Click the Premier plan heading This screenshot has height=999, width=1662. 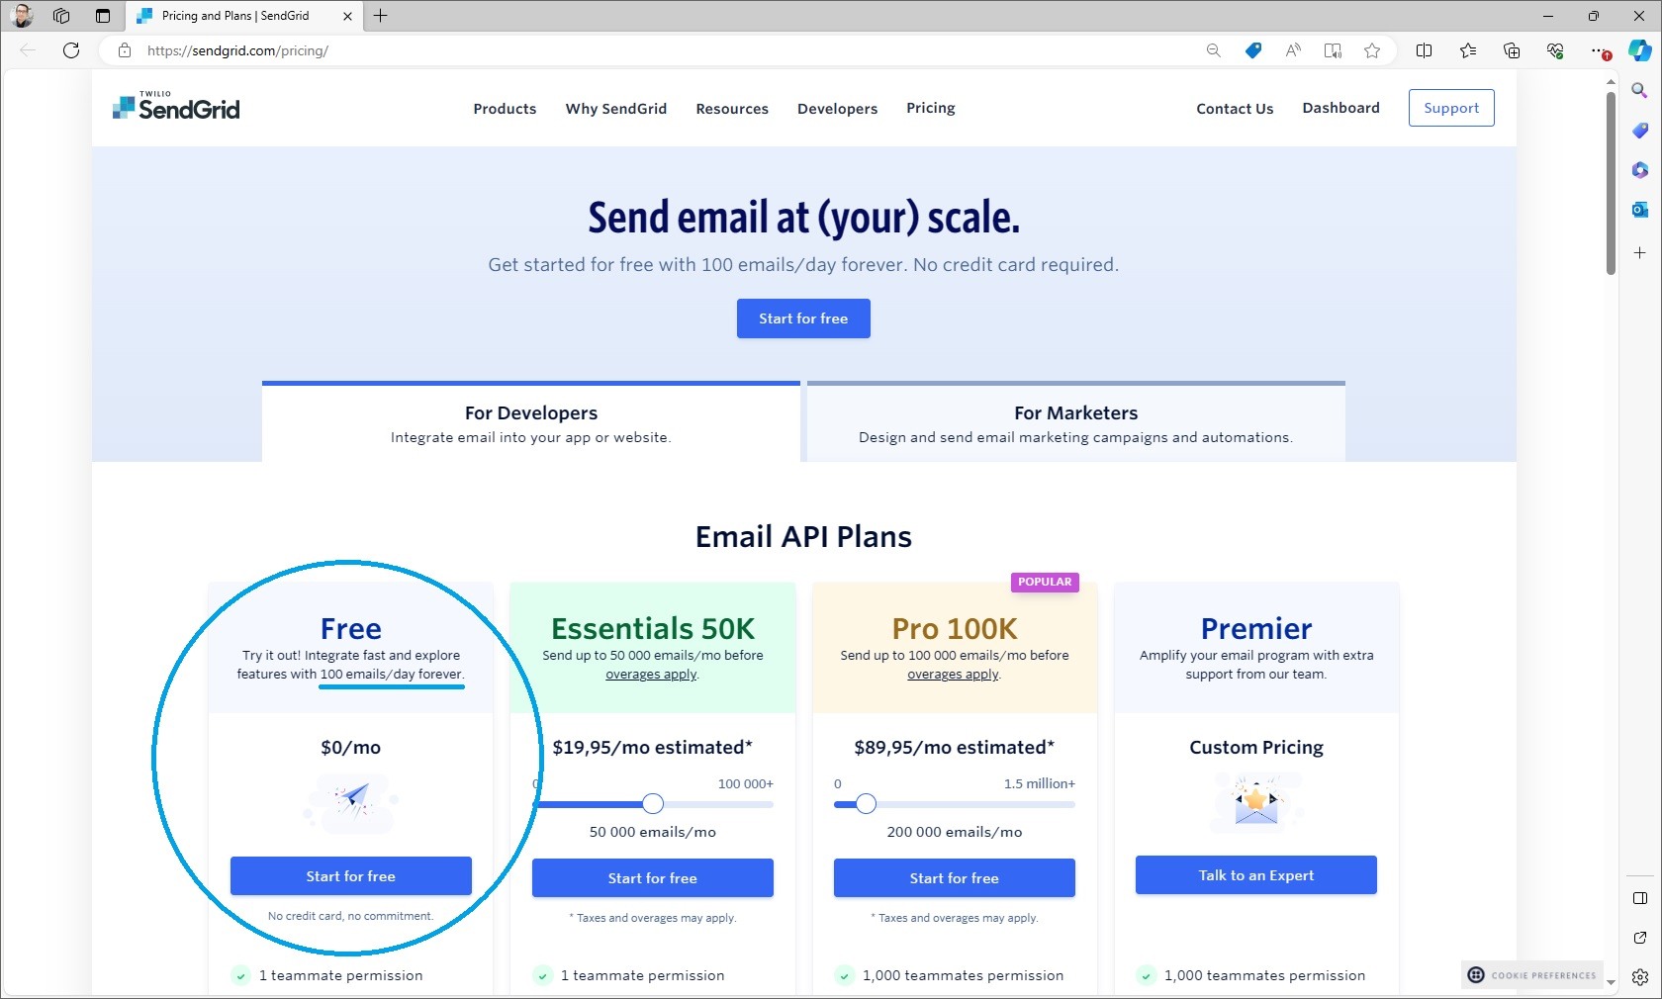[x=1256, y=628]
